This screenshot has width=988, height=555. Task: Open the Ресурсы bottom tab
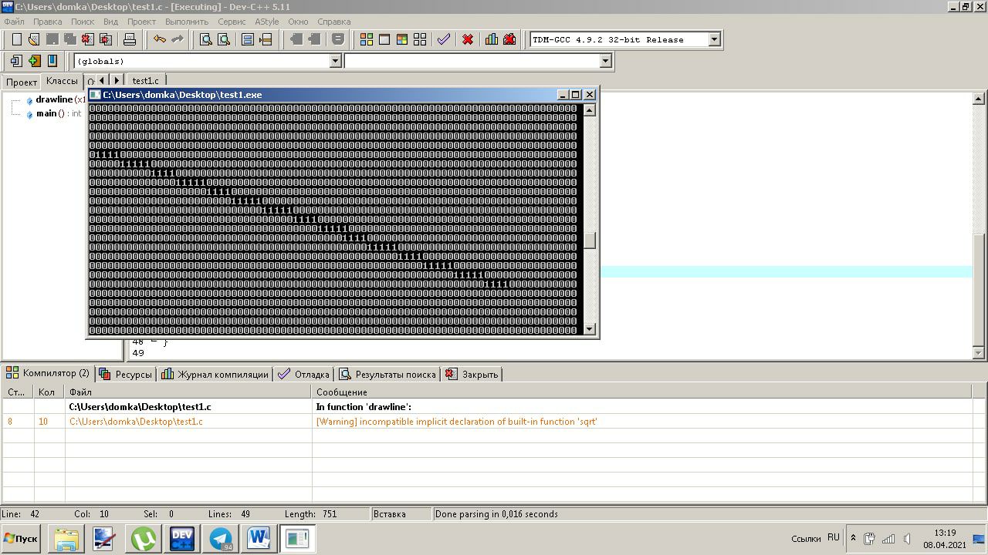tap(126, 374)
